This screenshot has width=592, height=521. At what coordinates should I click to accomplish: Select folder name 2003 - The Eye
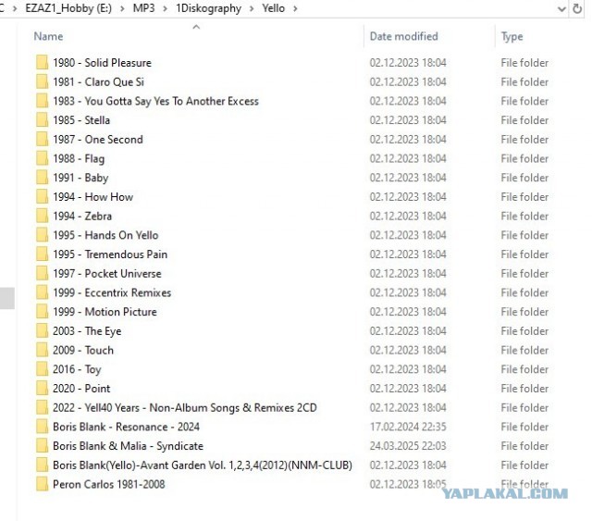pyautogui.click(x=87, y=331)
